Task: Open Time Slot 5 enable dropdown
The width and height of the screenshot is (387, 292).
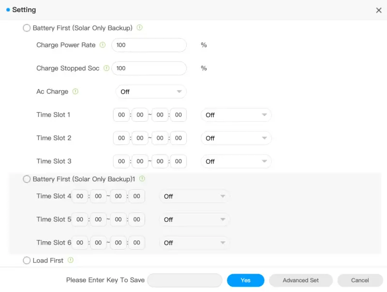Action: (194, 219)
